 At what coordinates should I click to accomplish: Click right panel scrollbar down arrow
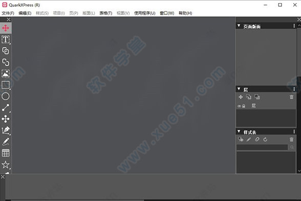coord(299,170)
